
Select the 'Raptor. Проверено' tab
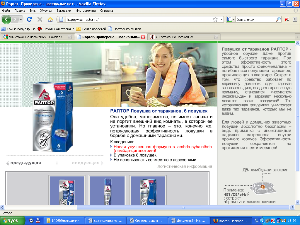pos(110,37)
